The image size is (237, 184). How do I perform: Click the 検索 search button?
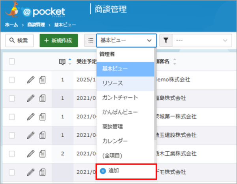pos(19,40)
